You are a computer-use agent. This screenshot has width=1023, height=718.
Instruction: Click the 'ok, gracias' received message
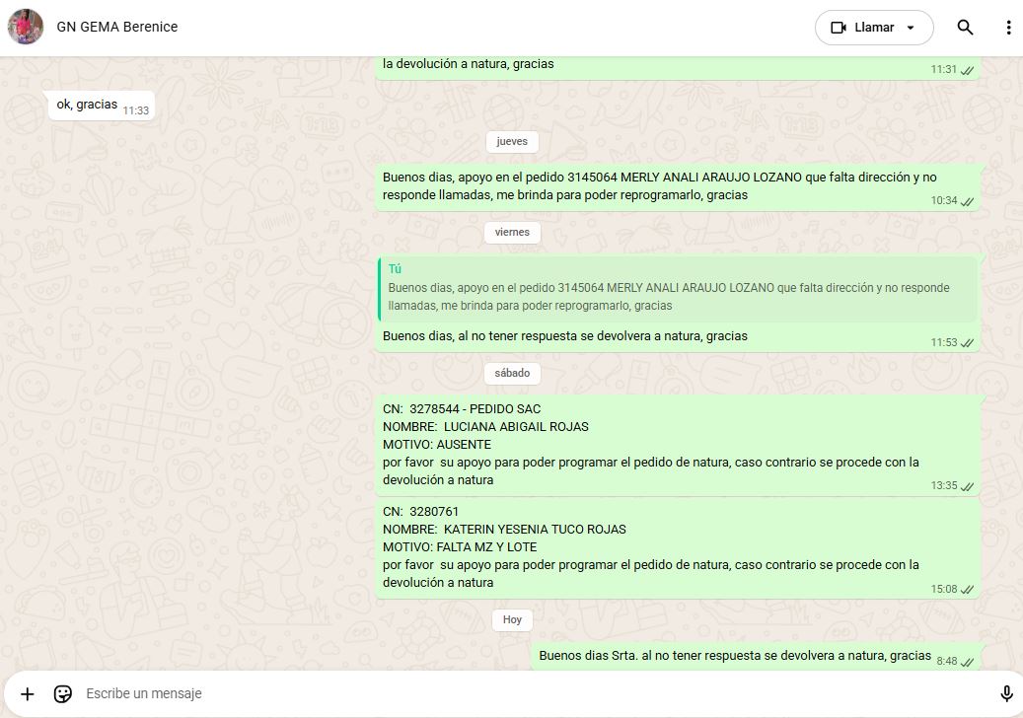coord(87,105)
